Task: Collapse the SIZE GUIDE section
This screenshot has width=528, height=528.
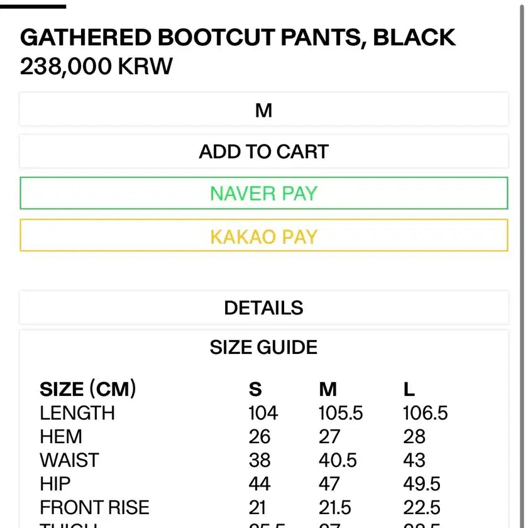Action: coord(264,346)
